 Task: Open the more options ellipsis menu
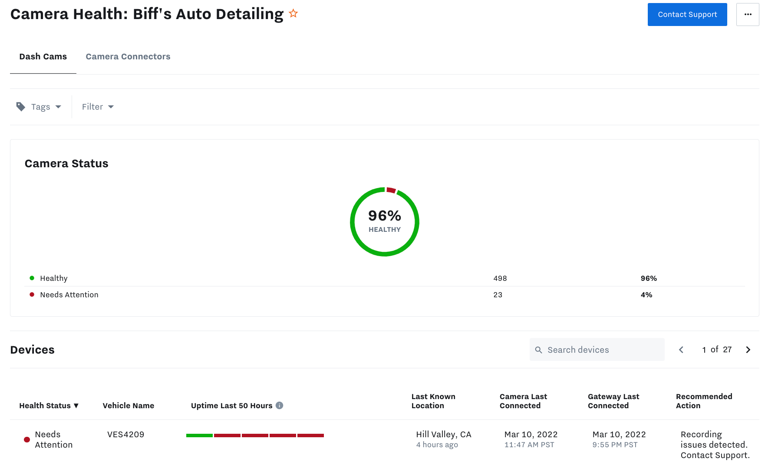(x=748, y=14)
